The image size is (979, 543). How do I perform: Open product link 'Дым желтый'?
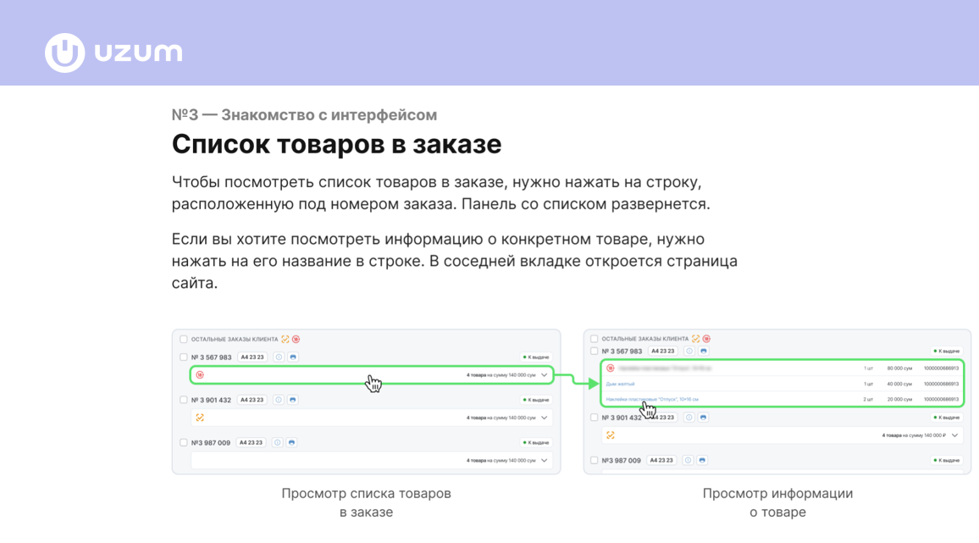pos(621,384)
